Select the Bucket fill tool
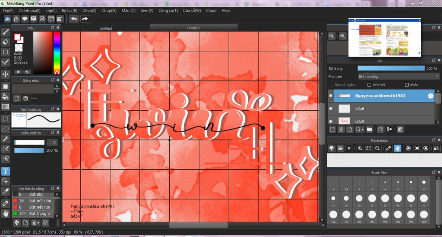This screenshot has height=237, width=442. coord(5,97)
